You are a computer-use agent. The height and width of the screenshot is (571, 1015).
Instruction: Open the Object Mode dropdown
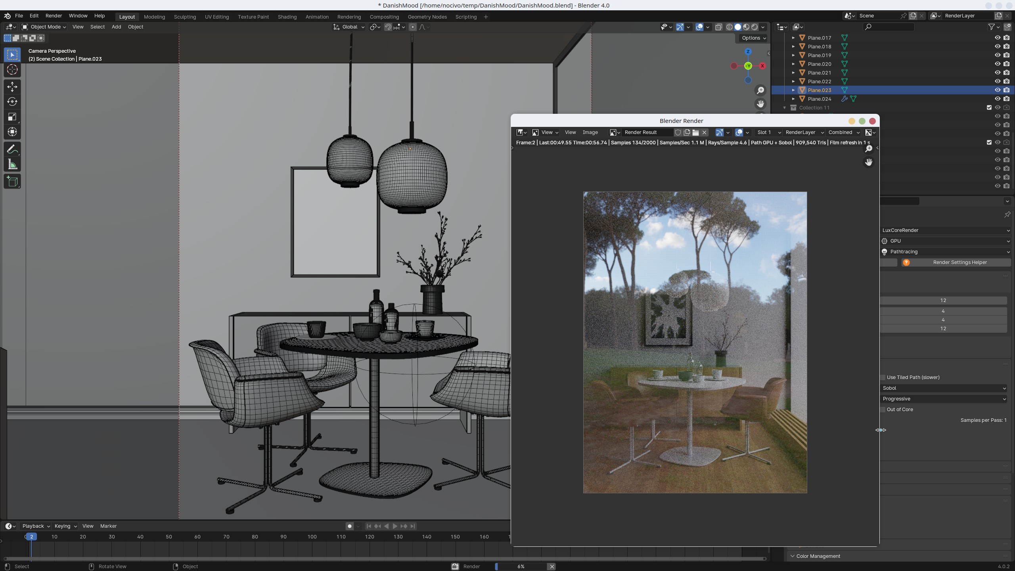pos(44,27)
